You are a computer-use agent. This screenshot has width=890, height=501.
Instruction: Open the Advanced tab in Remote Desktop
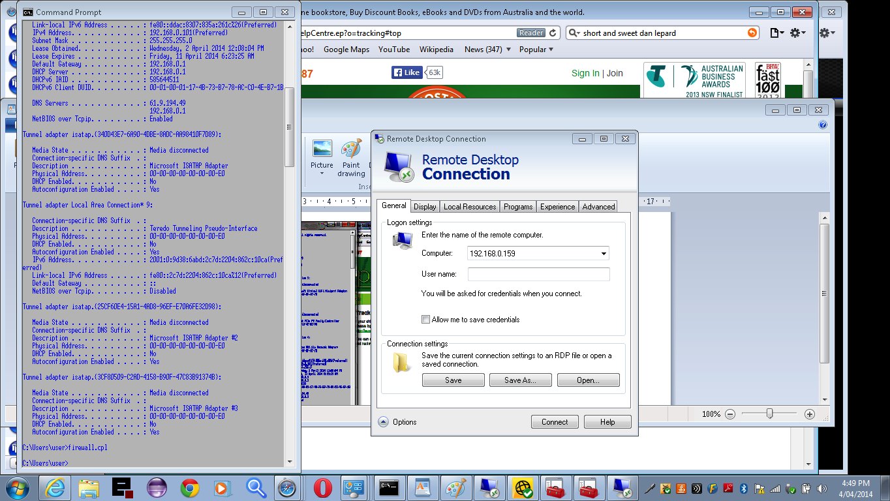coord(598,207)
